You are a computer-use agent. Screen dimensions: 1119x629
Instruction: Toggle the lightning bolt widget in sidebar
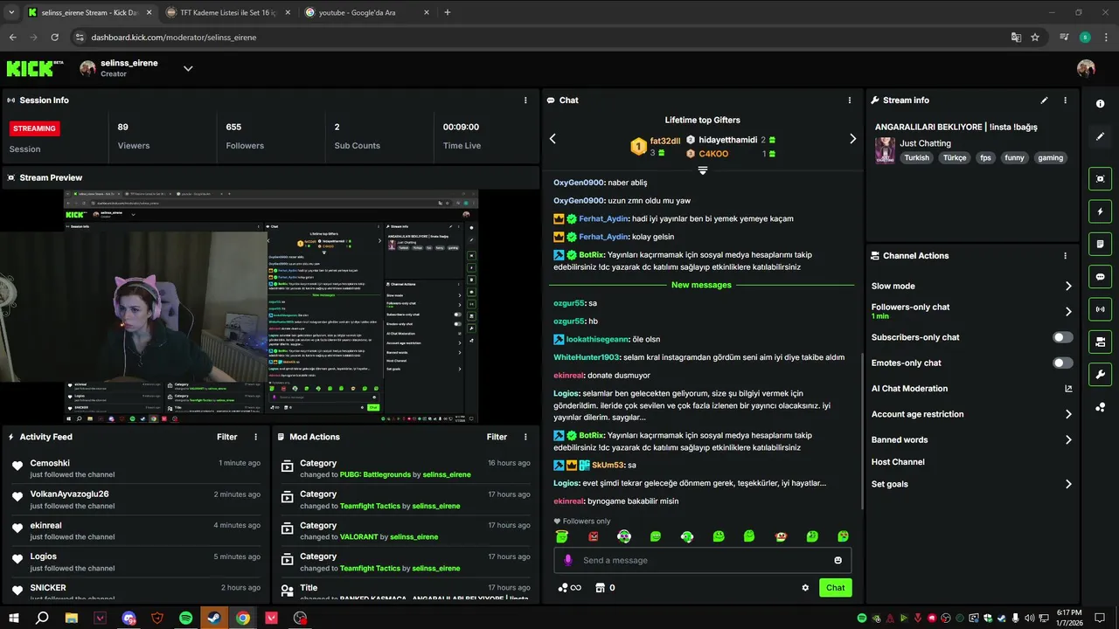tap(1100, 211)
